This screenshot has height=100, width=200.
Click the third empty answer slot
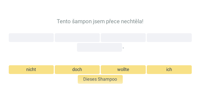123,37
